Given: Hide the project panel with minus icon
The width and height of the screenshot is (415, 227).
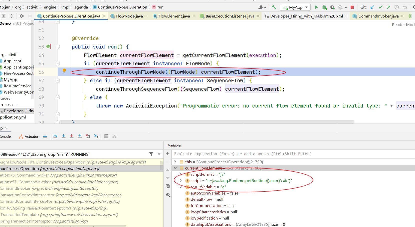Looking at the screenshot, I should click(x=30, y=16).
